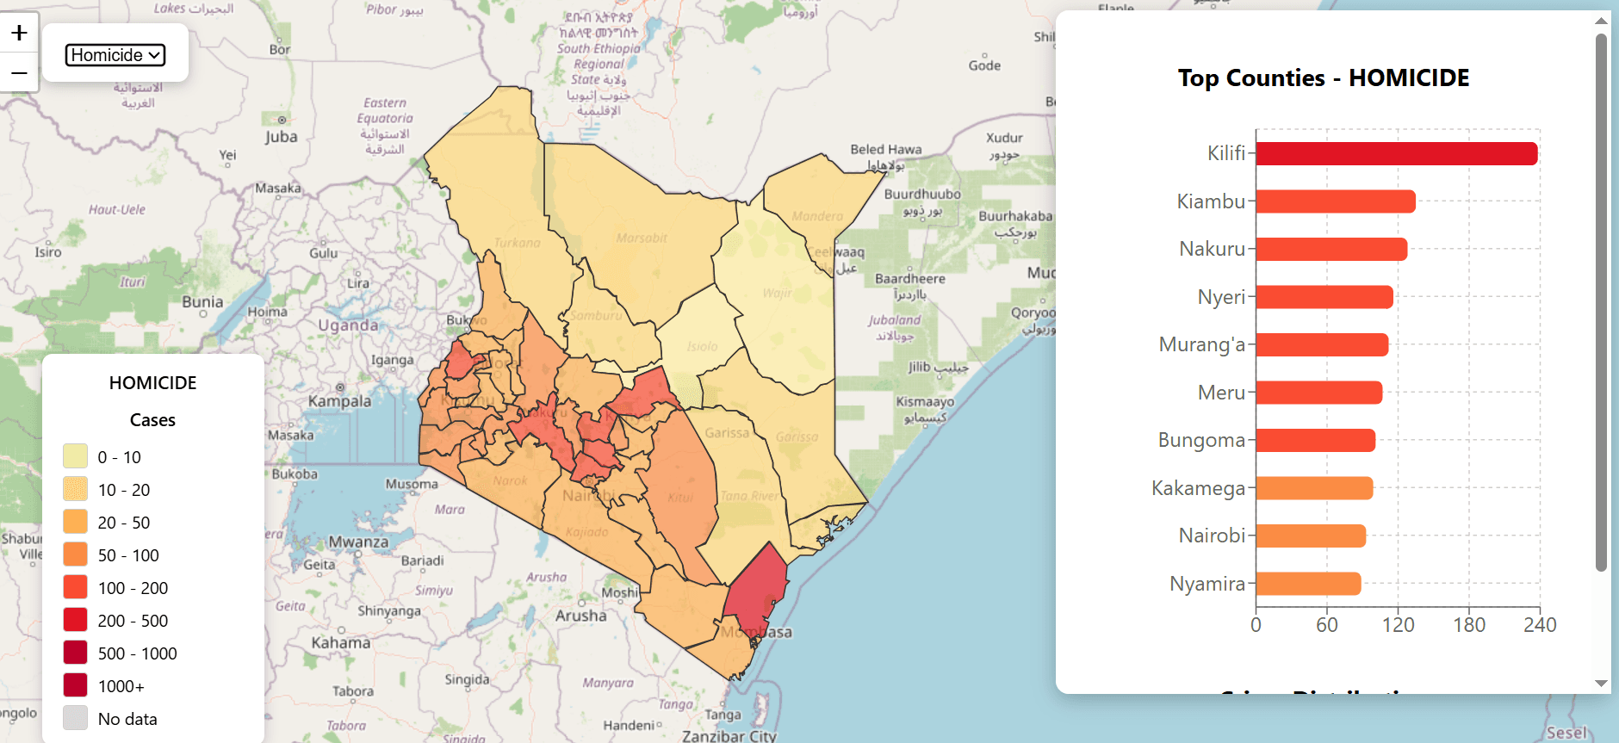Click the 10 - 20 legend swatch
This screenshot has height=743, width=1619.
pos(76,489)
